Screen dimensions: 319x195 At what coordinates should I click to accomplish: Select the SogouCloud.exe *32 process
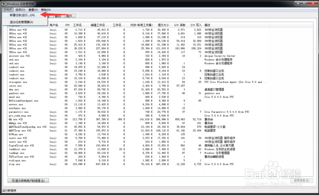coord(21,146)
